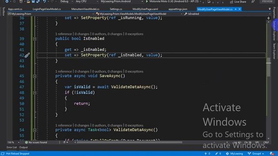278x156 pixels.
Task: Click the horizontal scrollbar thumb
Action: (x=129, y=142)
